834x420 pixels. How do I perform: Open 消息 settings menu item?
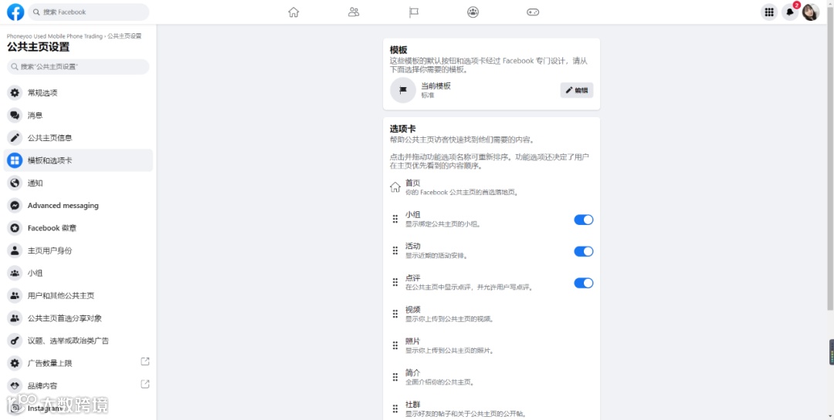(x=78, y=116)
